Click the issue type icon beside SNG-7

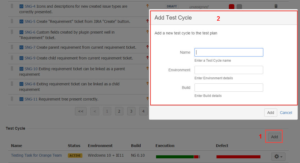[x=21, y=47]
